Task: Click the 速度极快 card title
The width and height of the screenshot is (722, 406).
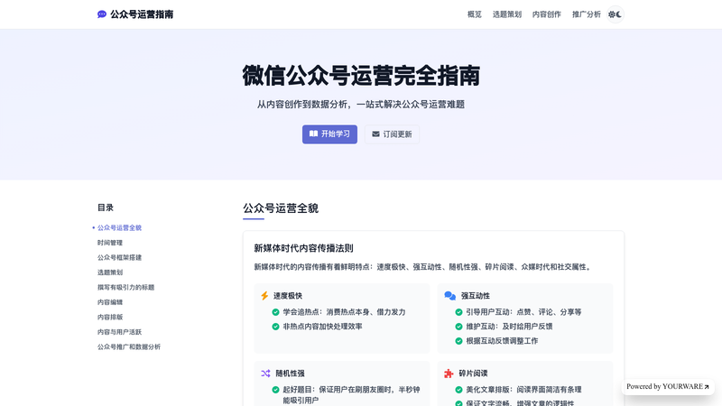Action: click(288, 296)
